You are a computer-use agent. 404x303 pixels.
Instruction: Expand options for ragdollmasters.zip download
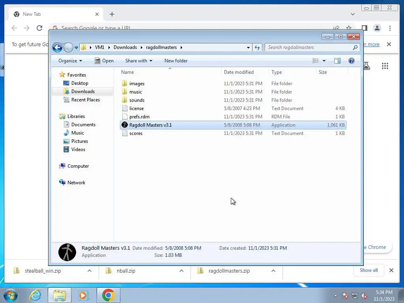(273, 271)
